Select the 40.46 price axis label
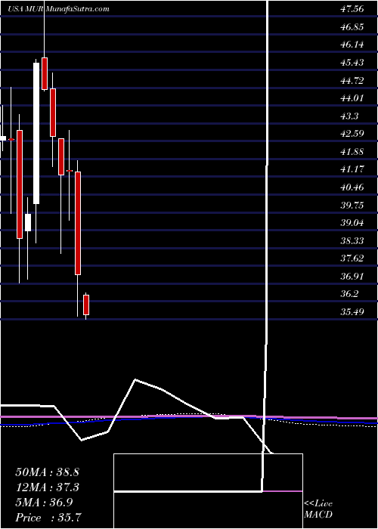The width and height of the screenshot is (378, 529). (352, 187)
